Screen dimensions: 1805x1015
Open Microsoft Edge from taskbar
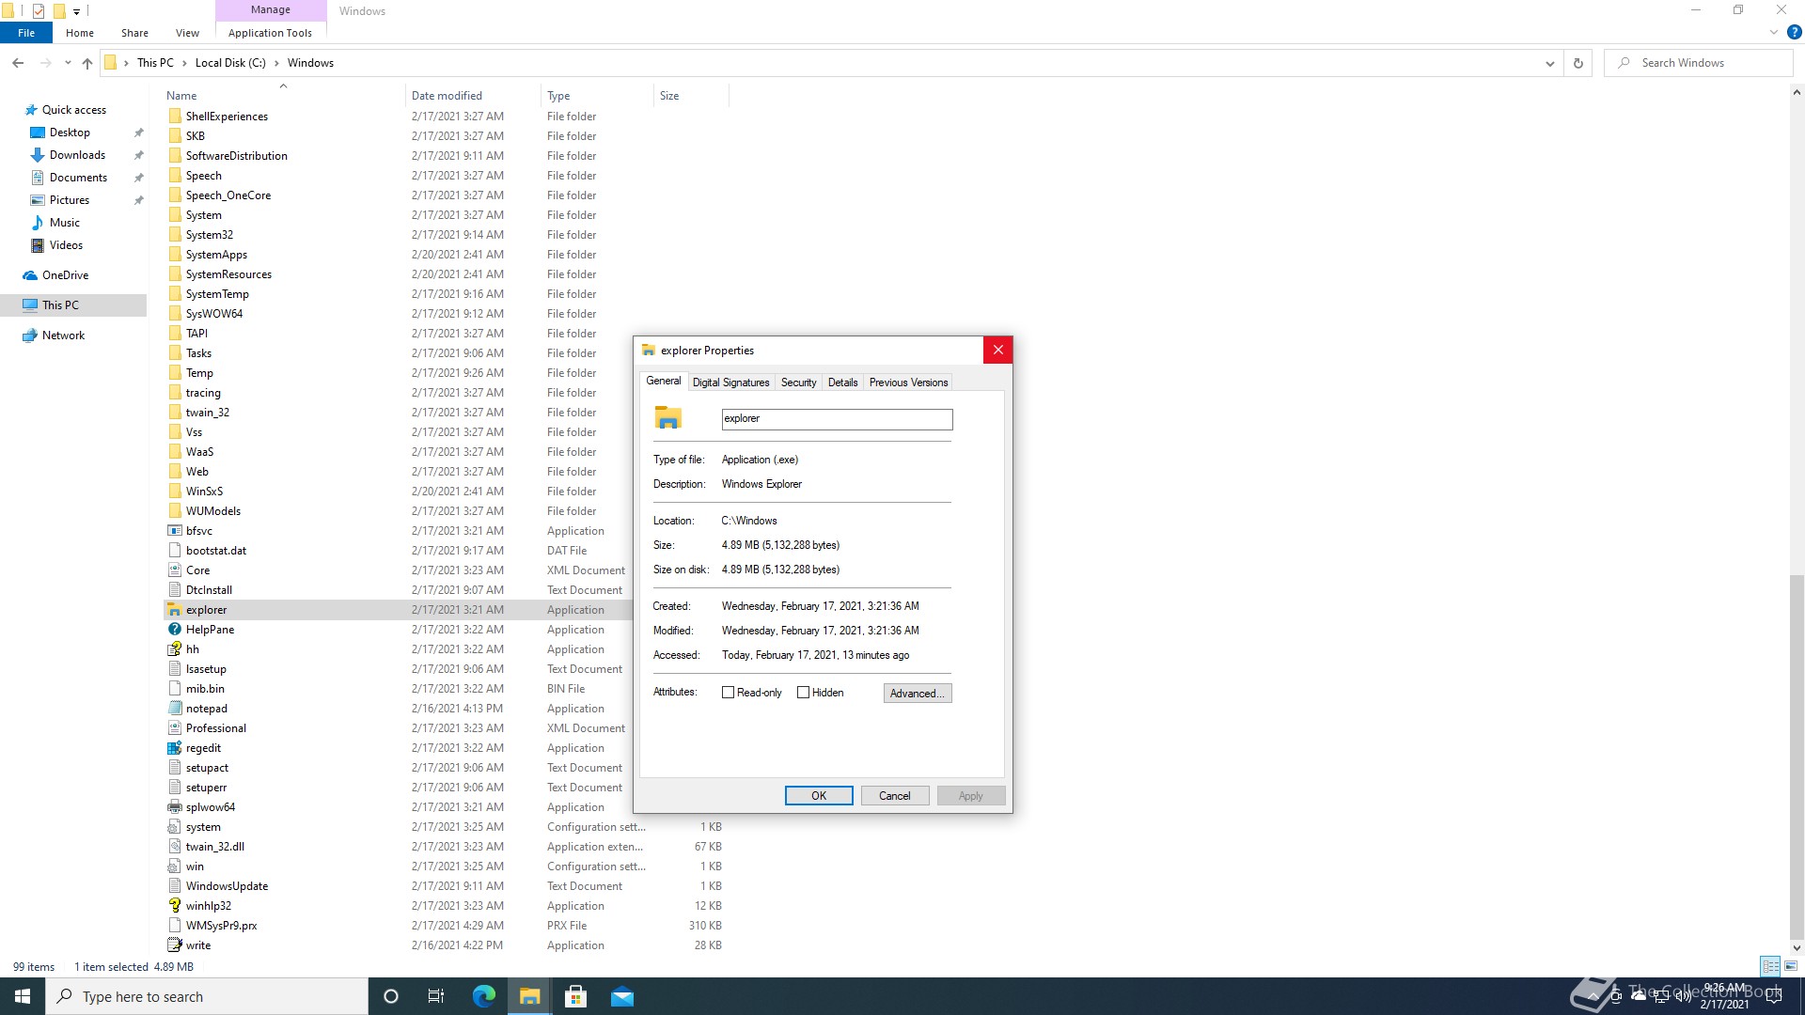pos(484,996)
